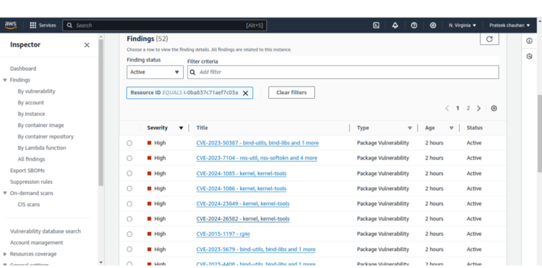Screen dimensions: 542x268
Task: Open CVE-2023-50387 bind-utils finding link
Action: (x=258, y=143)
